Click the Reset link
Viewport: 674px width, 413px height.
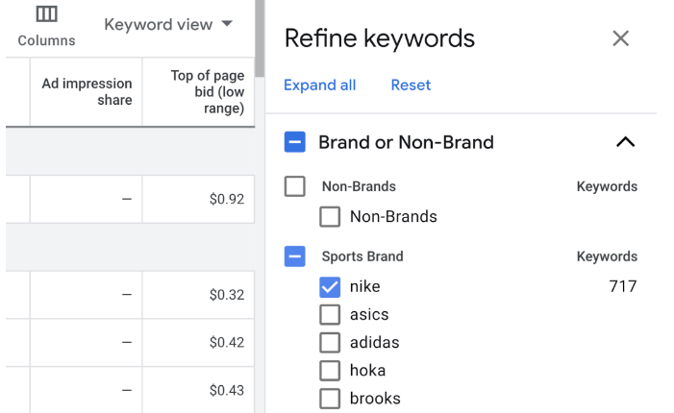(x=411, y=85)
